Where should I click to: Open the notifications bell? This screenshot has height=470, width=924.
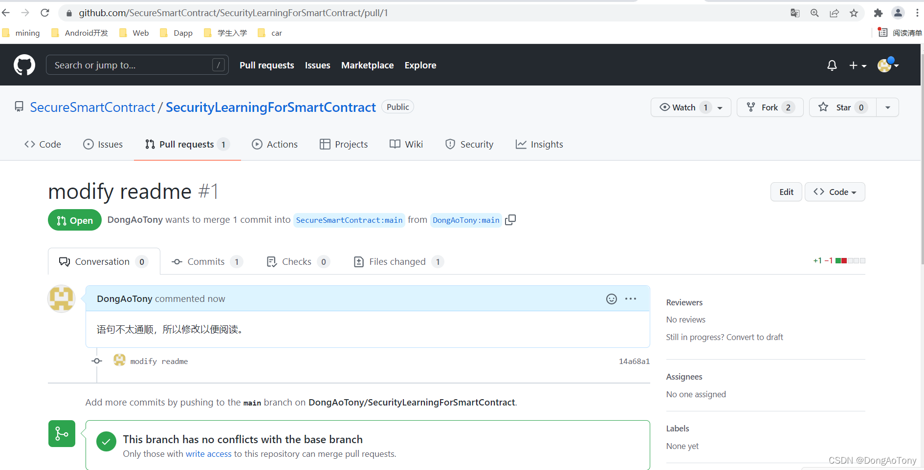(832, 65)
